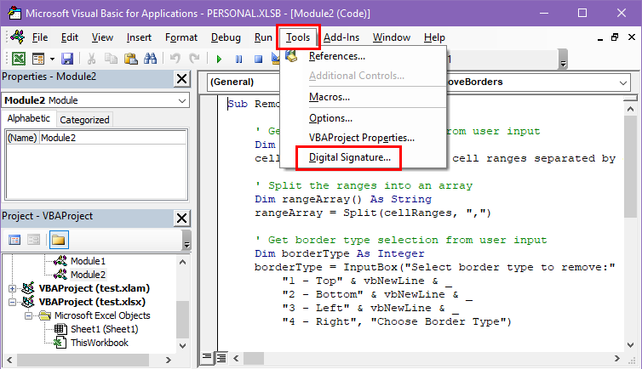Screen dimensions: 642x369
Task: Open the Format menu
Action: click(181, 37)
